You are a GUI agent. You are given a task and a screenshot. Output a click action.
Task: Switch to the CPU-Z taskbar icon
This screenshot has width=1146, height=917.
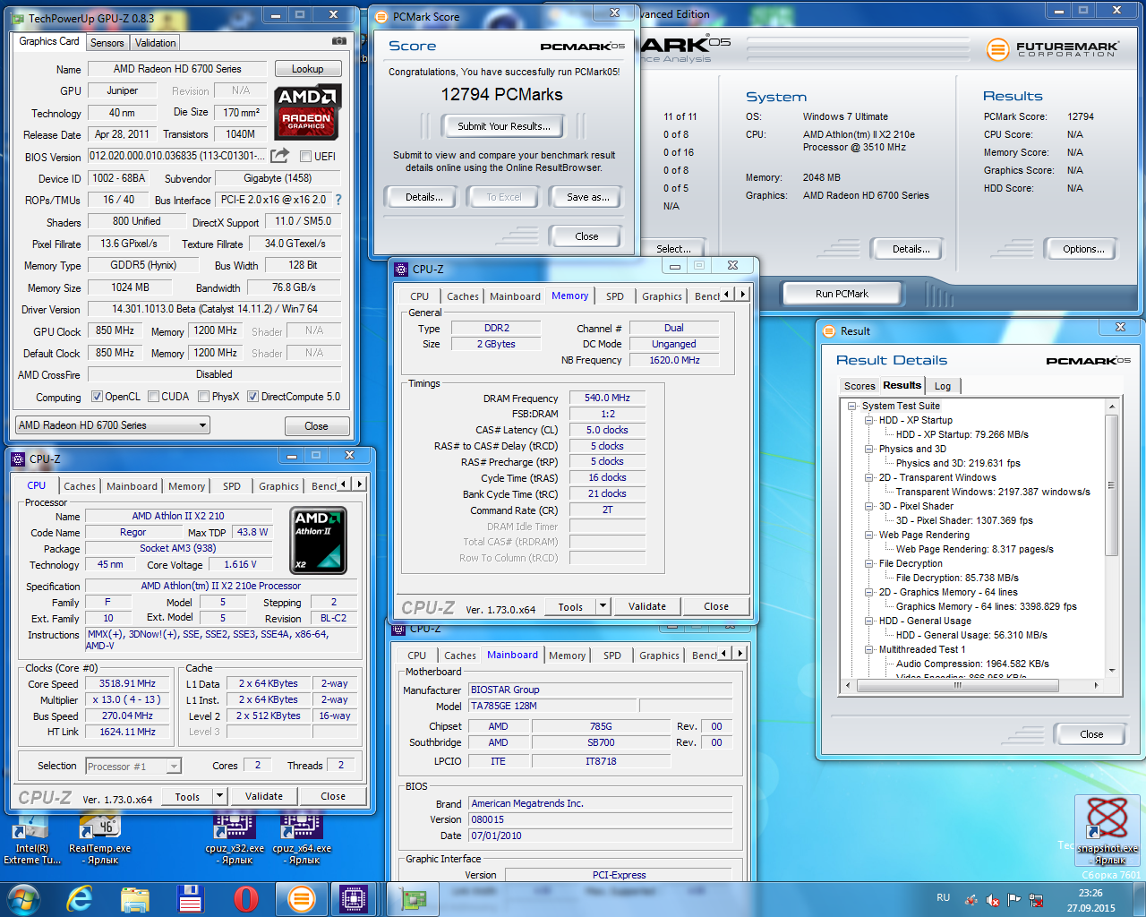353,898
